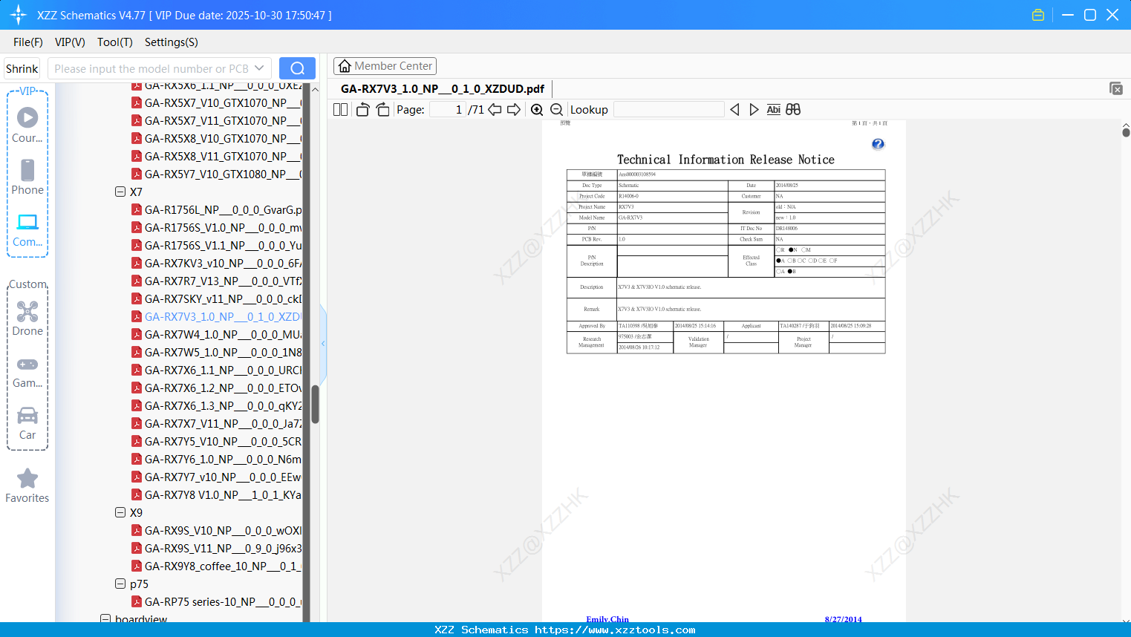Open GA-RX7R7_V13_NP file
The image size is (1131, 637).
tap(217, 281)
